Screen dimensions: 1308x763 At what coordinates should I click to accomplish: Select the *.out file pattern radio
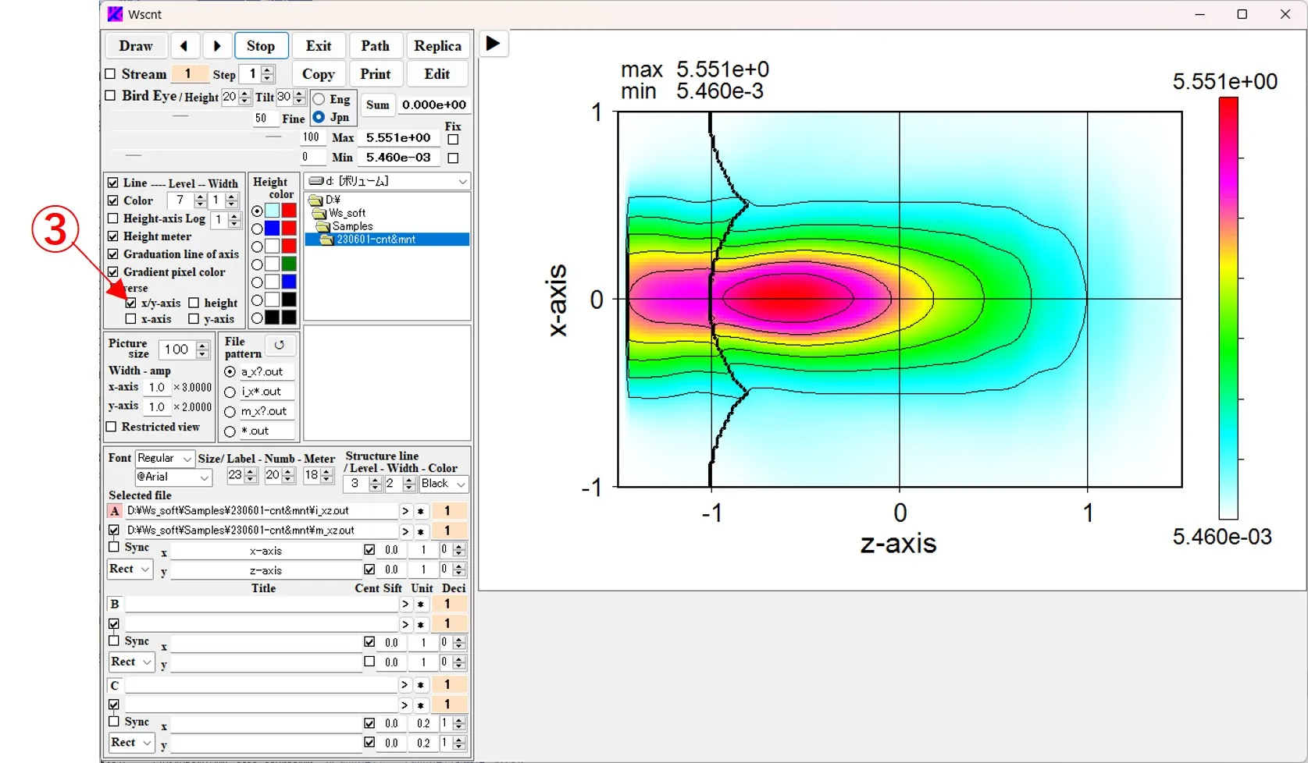230,431
